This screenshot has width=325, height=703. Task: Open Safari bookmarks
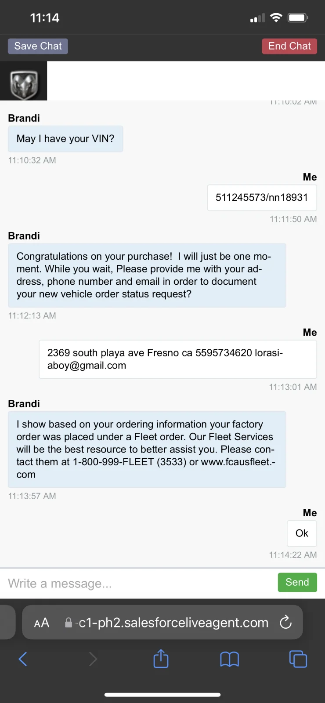tap(229, 659)
